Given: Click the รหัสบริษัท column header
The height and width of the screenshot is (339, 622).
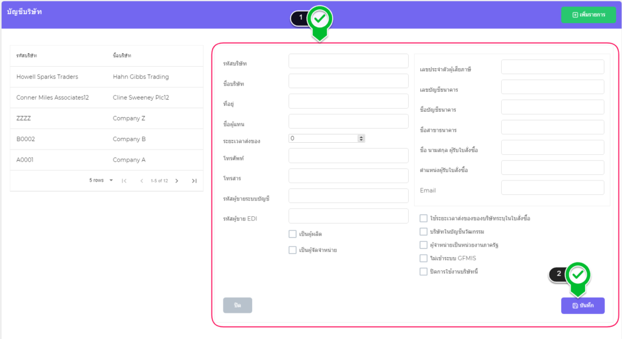Looking at the screenshot, I should (27, 56).
